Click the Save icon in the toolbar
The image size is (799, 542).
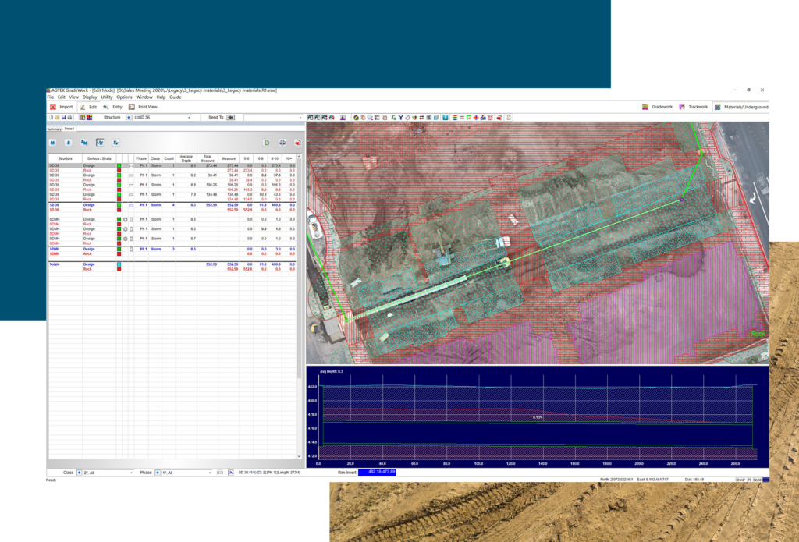click(x=63, y=117)
